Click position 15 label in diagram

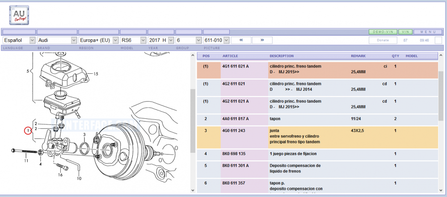coord(96,74)
